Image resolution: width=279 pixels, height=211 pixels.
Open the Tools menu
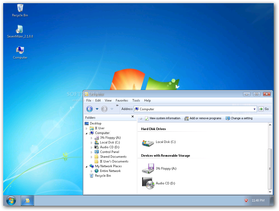click(x=136, y=100)
